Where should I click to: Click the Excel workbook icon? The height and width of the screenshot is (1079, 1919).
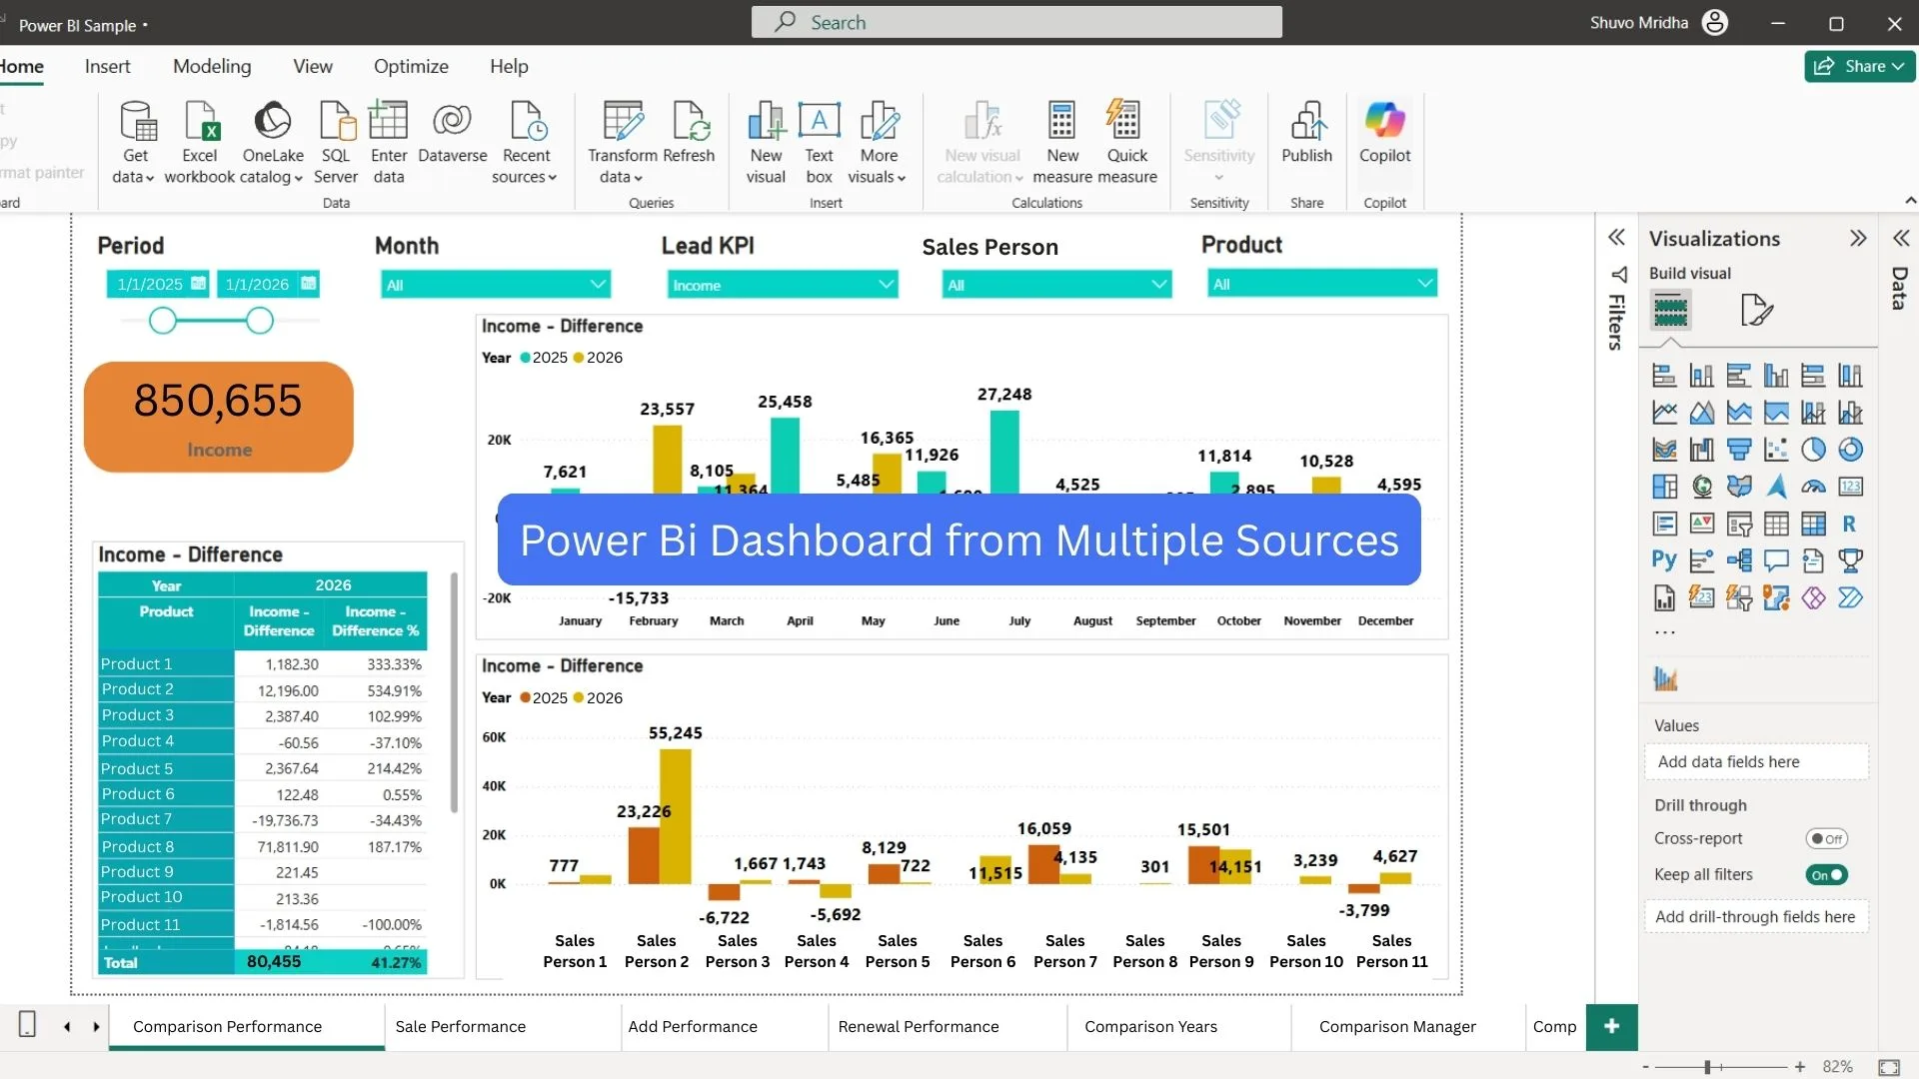pos(200,122)
